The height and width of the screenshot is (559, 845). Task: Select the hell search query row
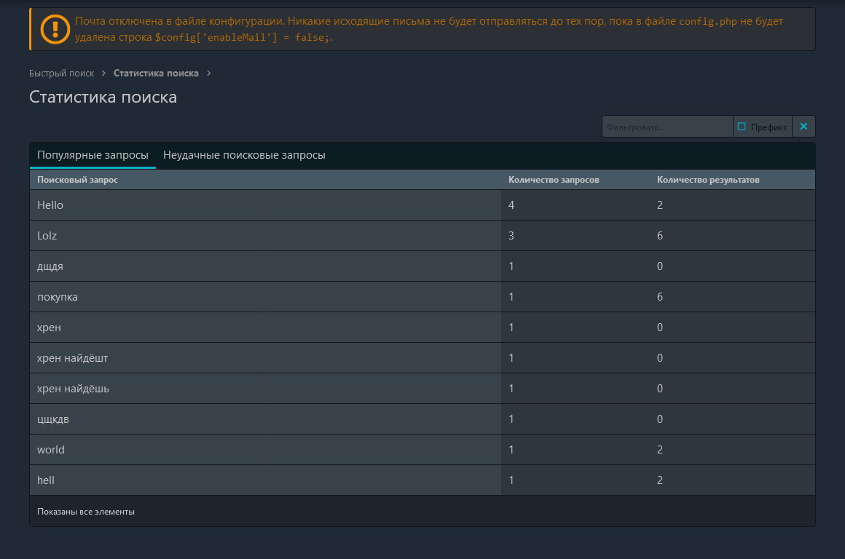pos(46,480)
